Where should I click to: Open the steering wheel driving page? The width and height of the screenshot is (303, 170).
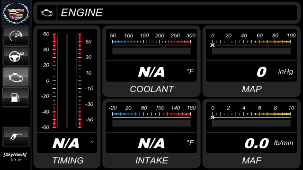(x=16, y=56)
